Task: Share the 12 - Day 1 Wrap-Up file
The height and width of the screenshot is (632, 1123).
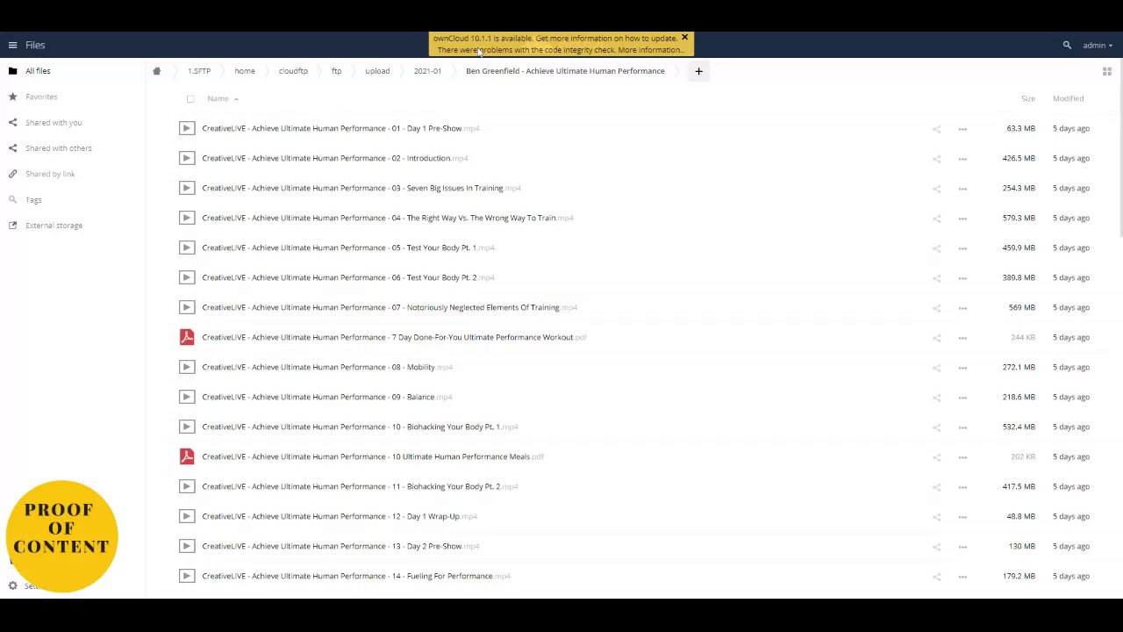Action: click(936, 516)
